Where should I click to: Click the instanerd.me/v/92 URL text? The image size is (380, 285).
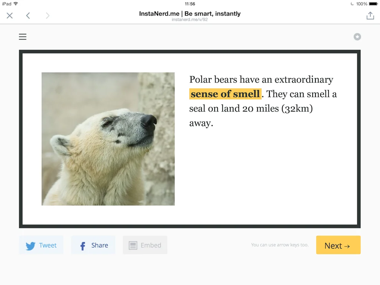(x=190, y=19)
